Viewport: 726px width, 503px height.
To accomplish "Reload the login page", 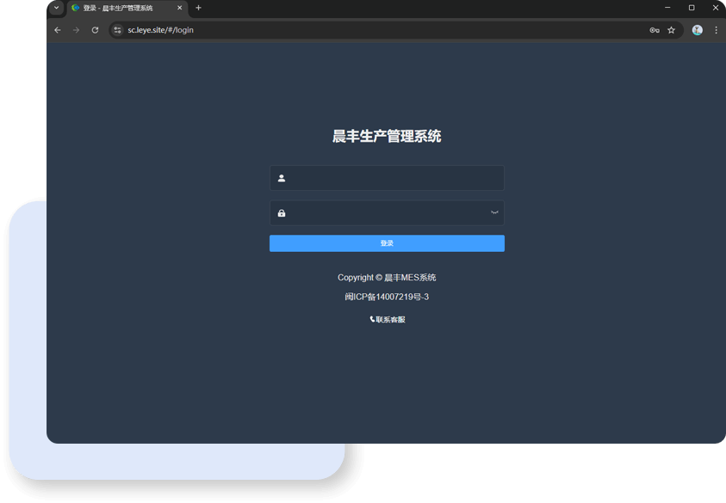I will pos(96,30).
